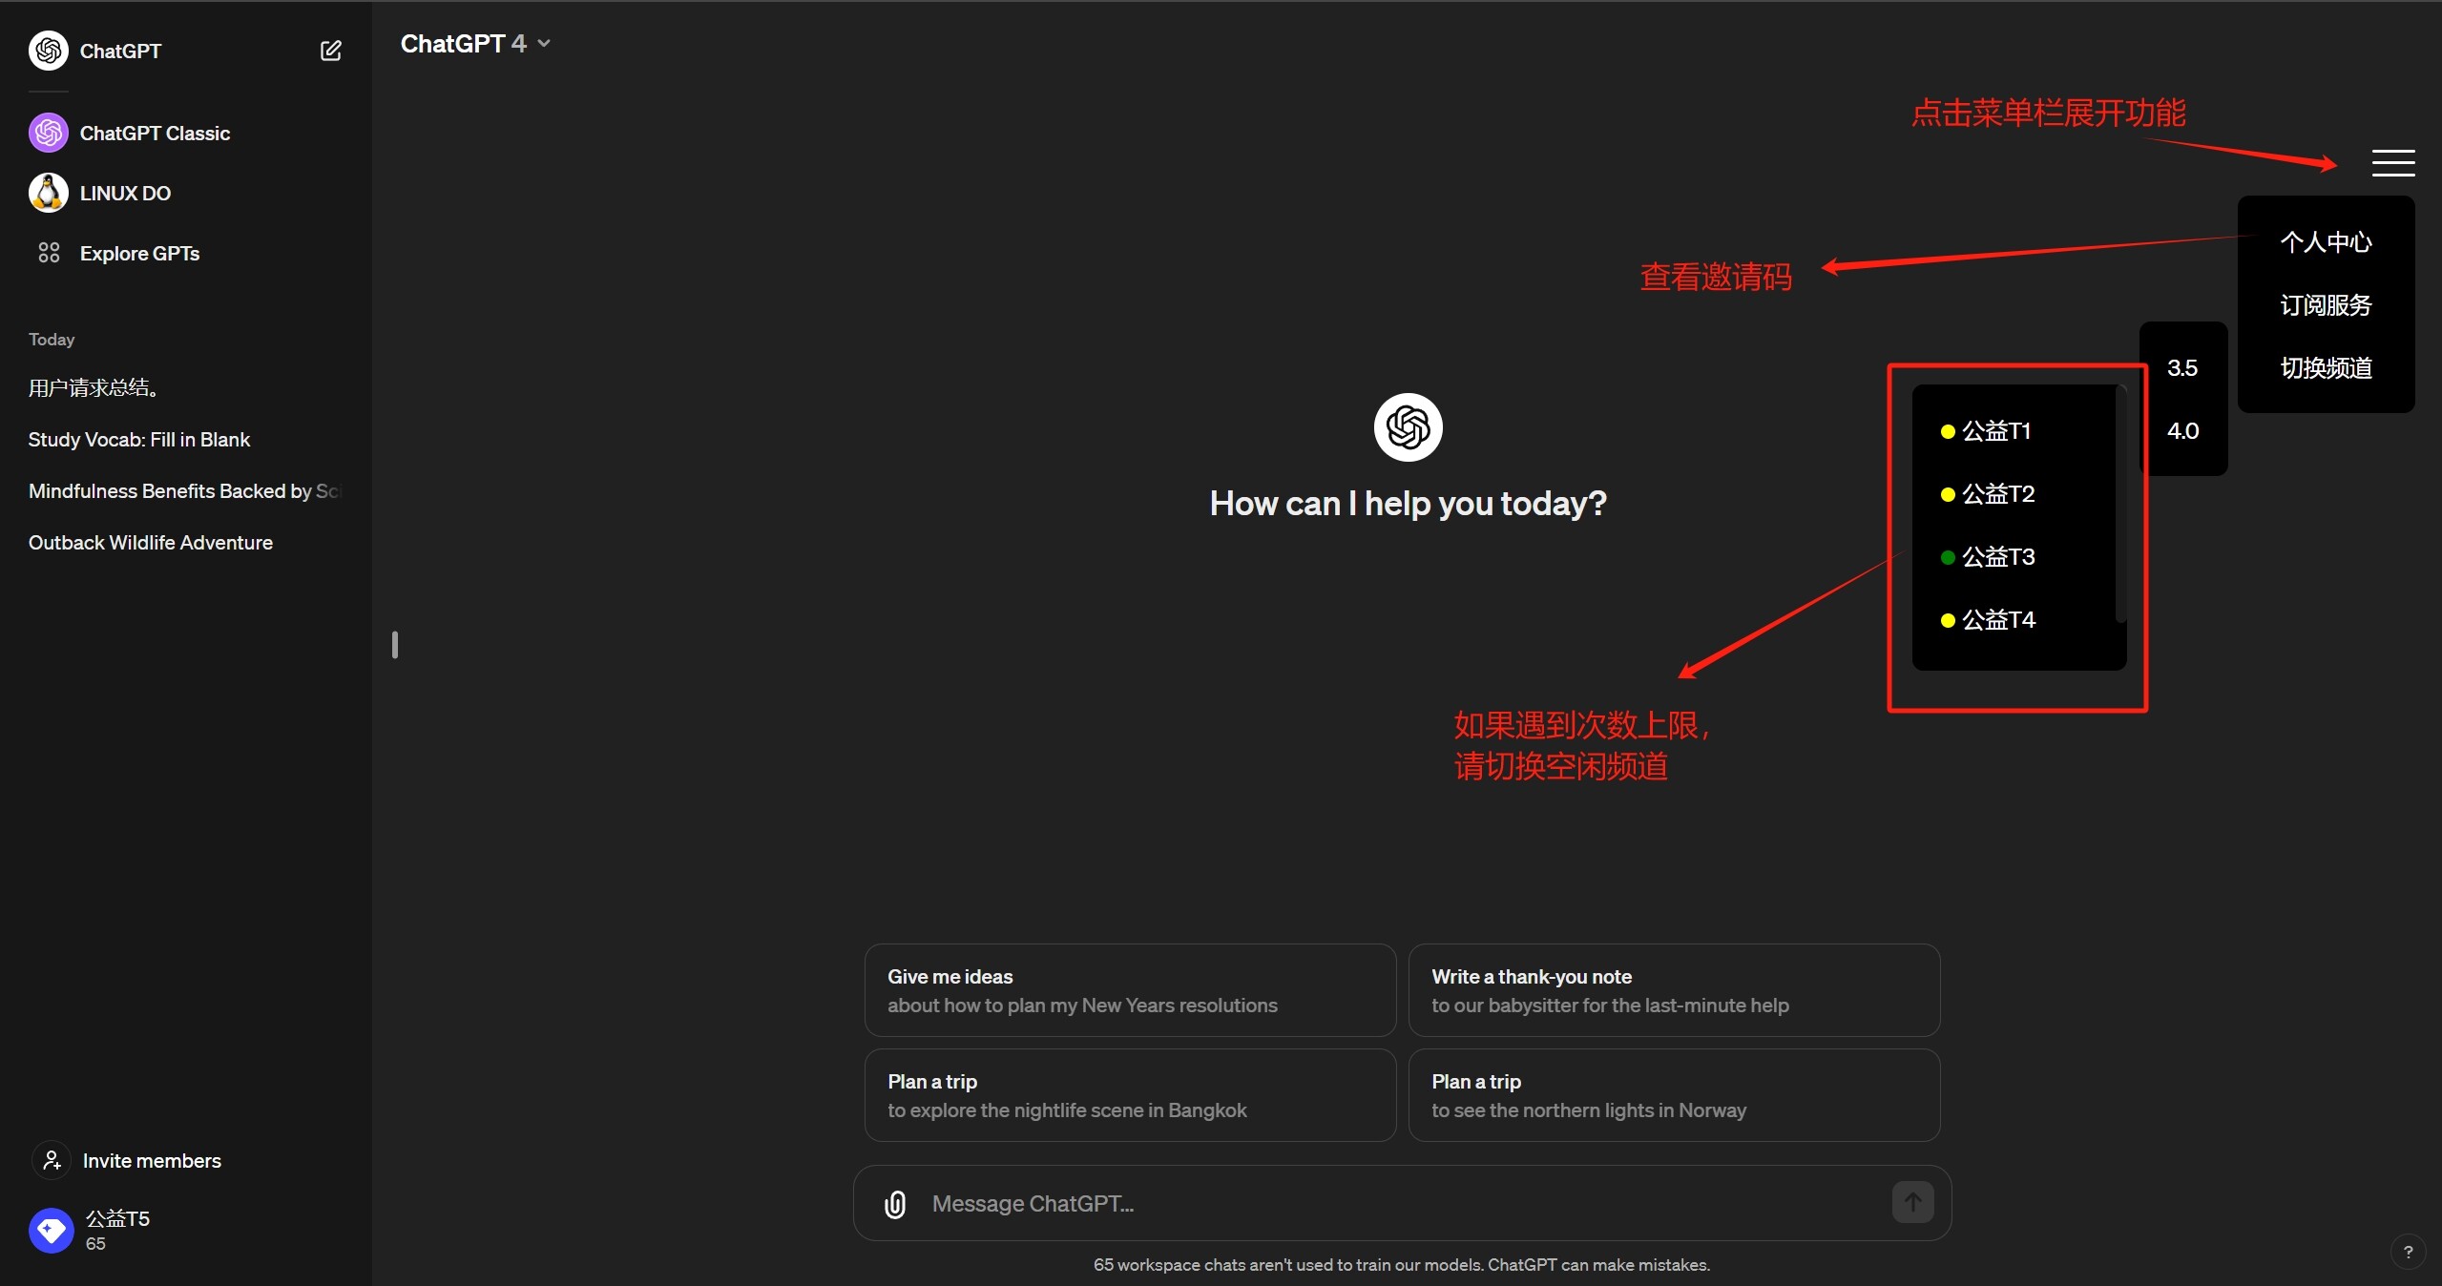Click the channel list scrollbar
2442x1286 pixels.
(2119, 505)
